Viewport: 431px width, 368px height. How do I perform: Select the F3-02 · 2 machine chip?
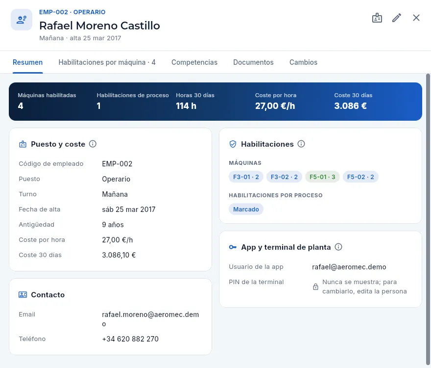click(x=284, y=177)
